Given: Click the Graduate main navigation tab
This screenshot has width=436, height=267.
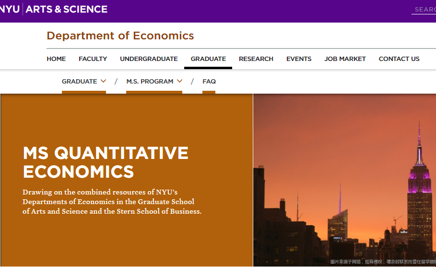Looking at the screenshot, I should click(x=208, y=59).
